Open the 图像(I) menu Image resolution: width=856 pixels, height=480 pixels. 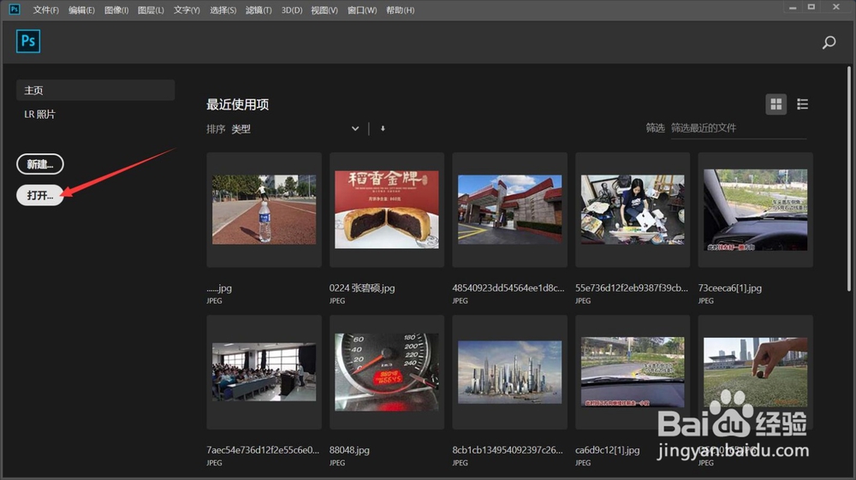tap(116, 9)
